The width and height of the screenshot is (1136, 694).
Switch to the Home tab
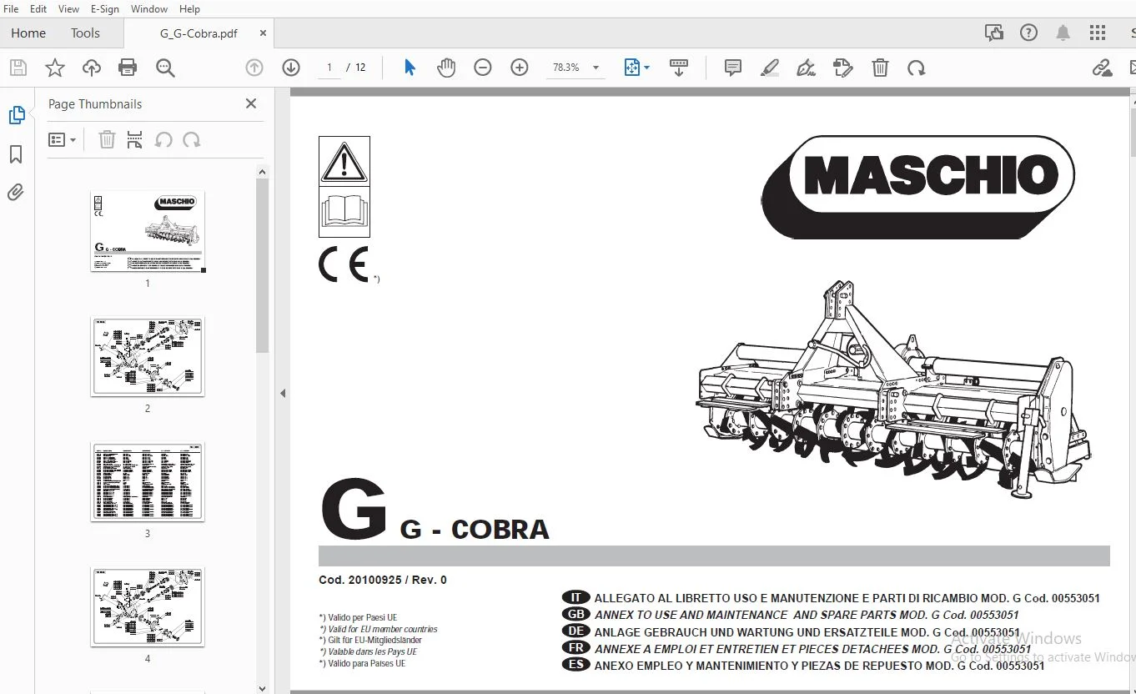tap(28, 33)
